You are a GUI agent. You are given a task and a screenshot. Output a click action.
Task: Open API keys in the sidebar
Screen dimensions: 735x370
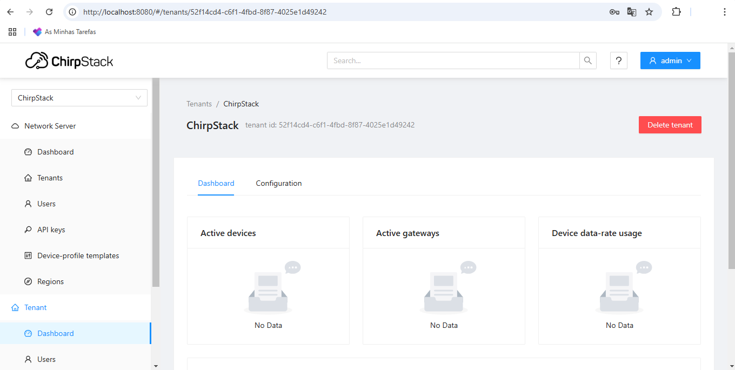click(x=76, y=230)
